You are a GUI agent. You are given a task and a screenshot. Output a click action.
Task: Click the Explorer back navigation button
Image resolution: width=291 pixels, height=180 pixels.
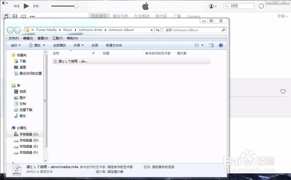[x=10, y=30]
